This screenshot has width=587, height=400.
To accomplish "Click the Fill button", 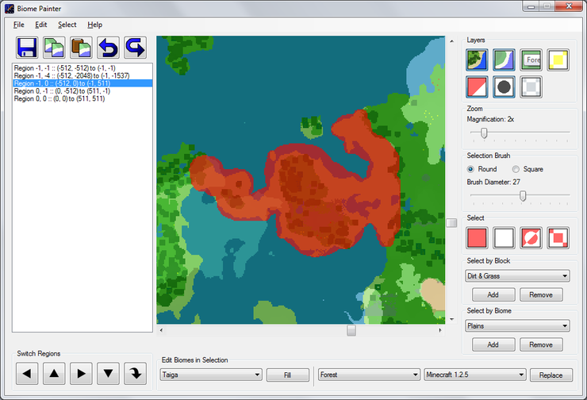I will pos(287,375).
